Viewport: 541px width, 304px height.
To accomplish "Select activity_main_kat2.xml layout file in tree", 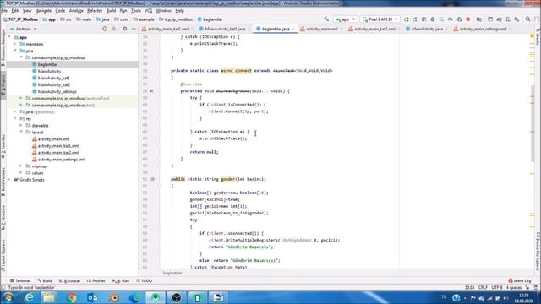I will [58, 153].
